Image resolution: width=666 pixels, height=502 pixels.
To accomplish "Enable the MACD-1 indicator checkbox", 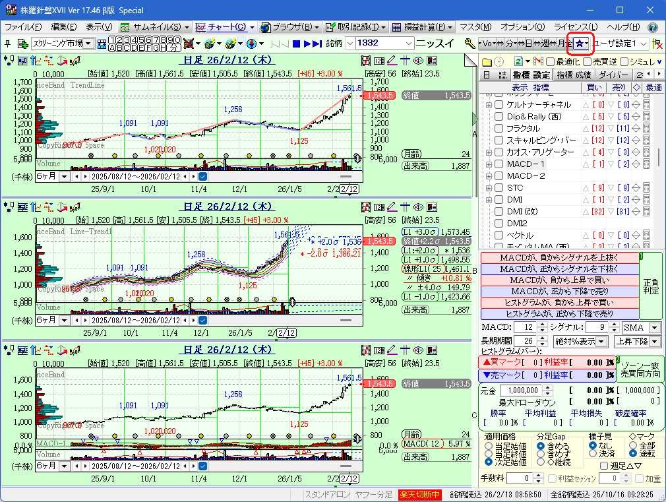I will click(x=499, y=164).
